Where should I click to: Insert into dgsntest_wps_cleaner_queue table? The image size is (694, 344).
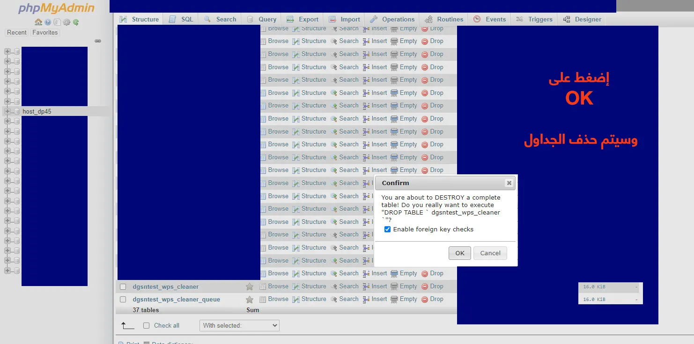click(x=375, y=299)
